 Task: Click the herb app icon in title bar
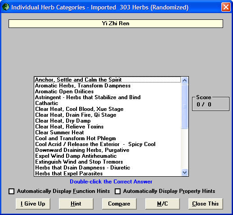click(x=6, y=7)
